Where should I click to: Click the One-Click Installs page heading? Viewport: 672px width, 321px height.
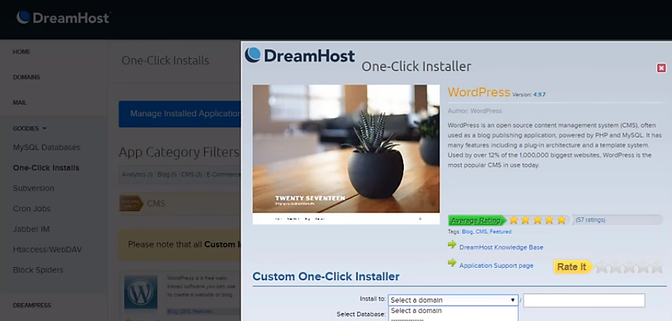click(x=165, y=60)
